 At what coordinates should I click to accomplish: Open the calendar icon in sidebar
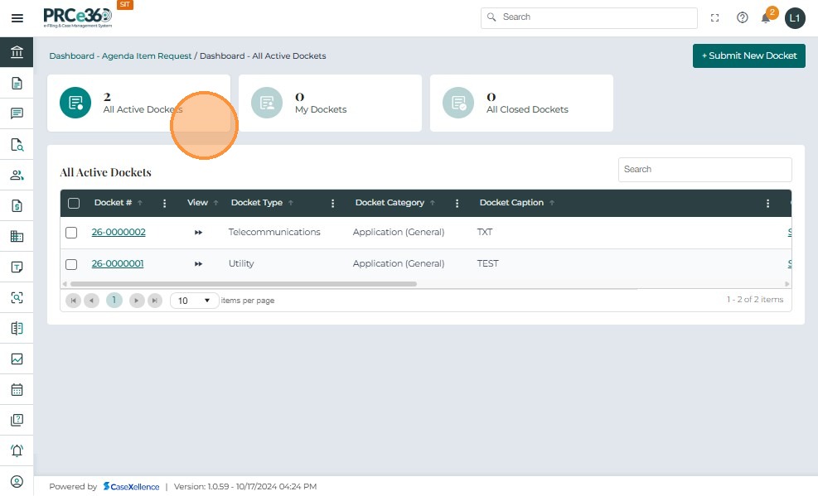[x=17, y=389]
